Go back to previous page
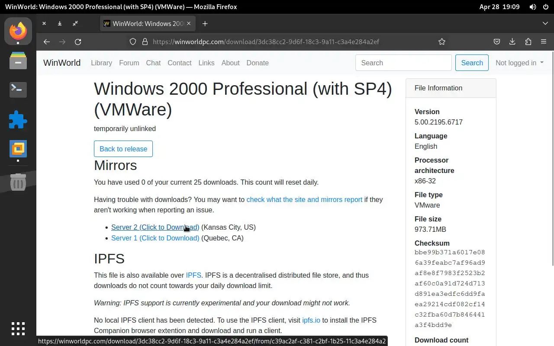 point(47,42)
